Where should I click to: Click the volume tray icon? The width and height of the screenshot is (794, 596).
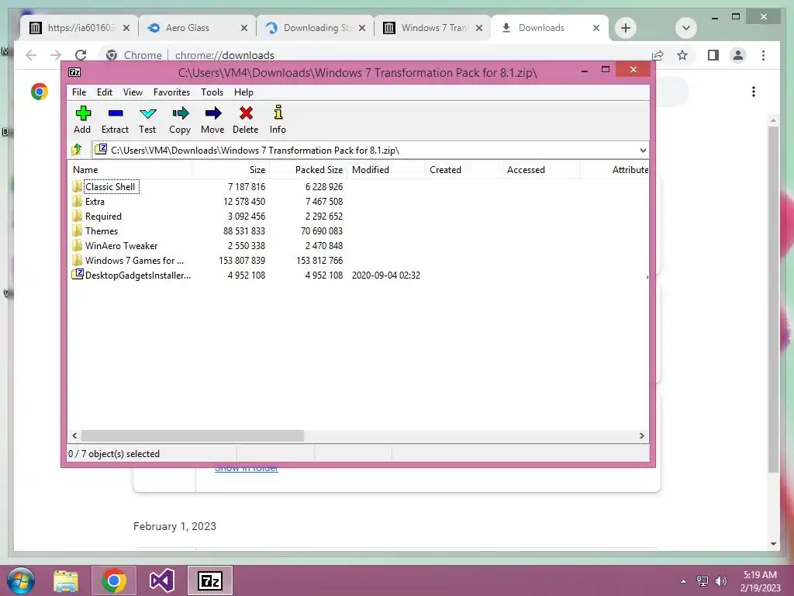[721, 581]
